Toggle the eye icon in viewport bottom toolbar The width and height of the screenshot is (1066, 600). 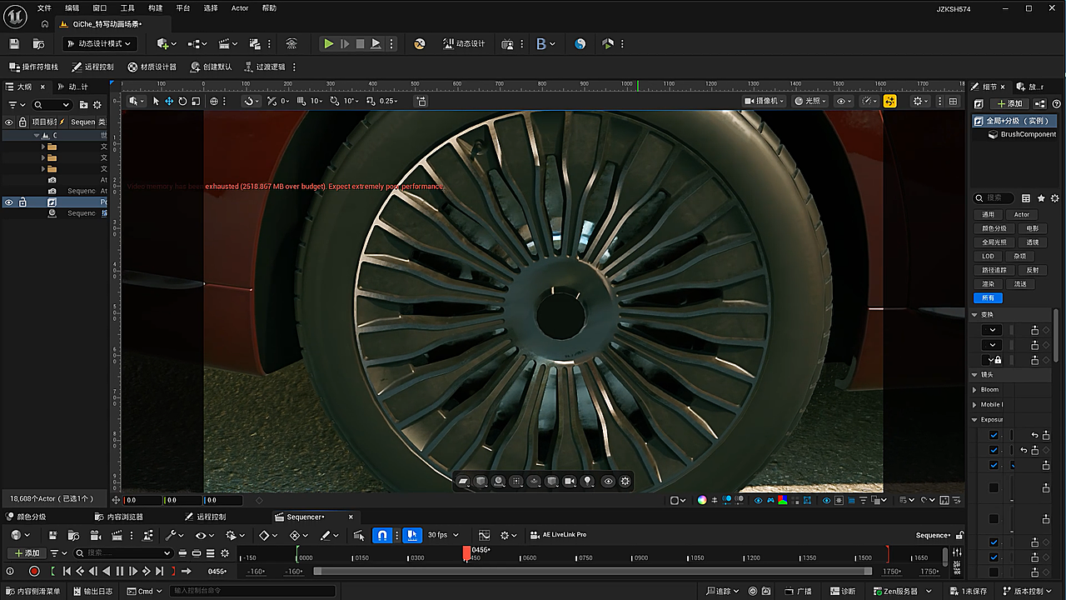point(608,481)
